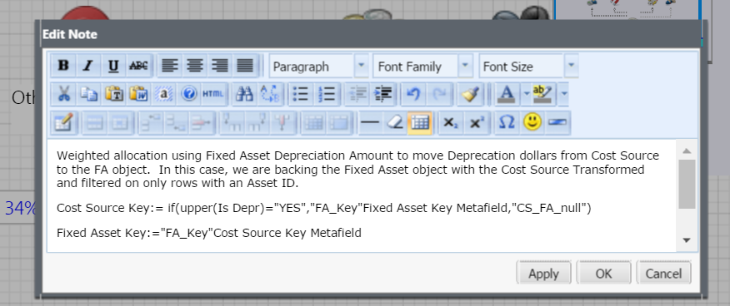Click the insert table icon
Image resolution: width=730 pixels, height=306 pixels.
click(420, 122)
